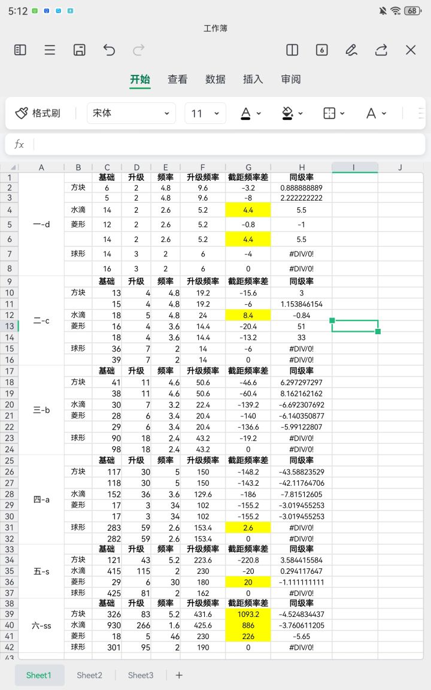Image resolution: width=431 pixels, height=690 pixels.
Task: Select column I header
Action: pyautogui.click(x=354, y=167)
